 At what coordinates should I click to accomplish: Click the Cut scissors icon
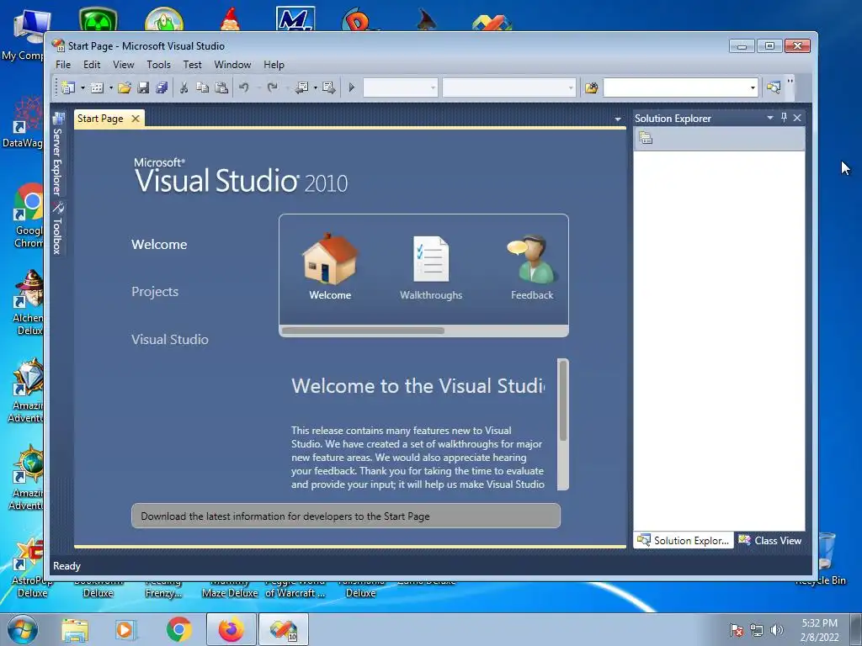tap(184, 87)
